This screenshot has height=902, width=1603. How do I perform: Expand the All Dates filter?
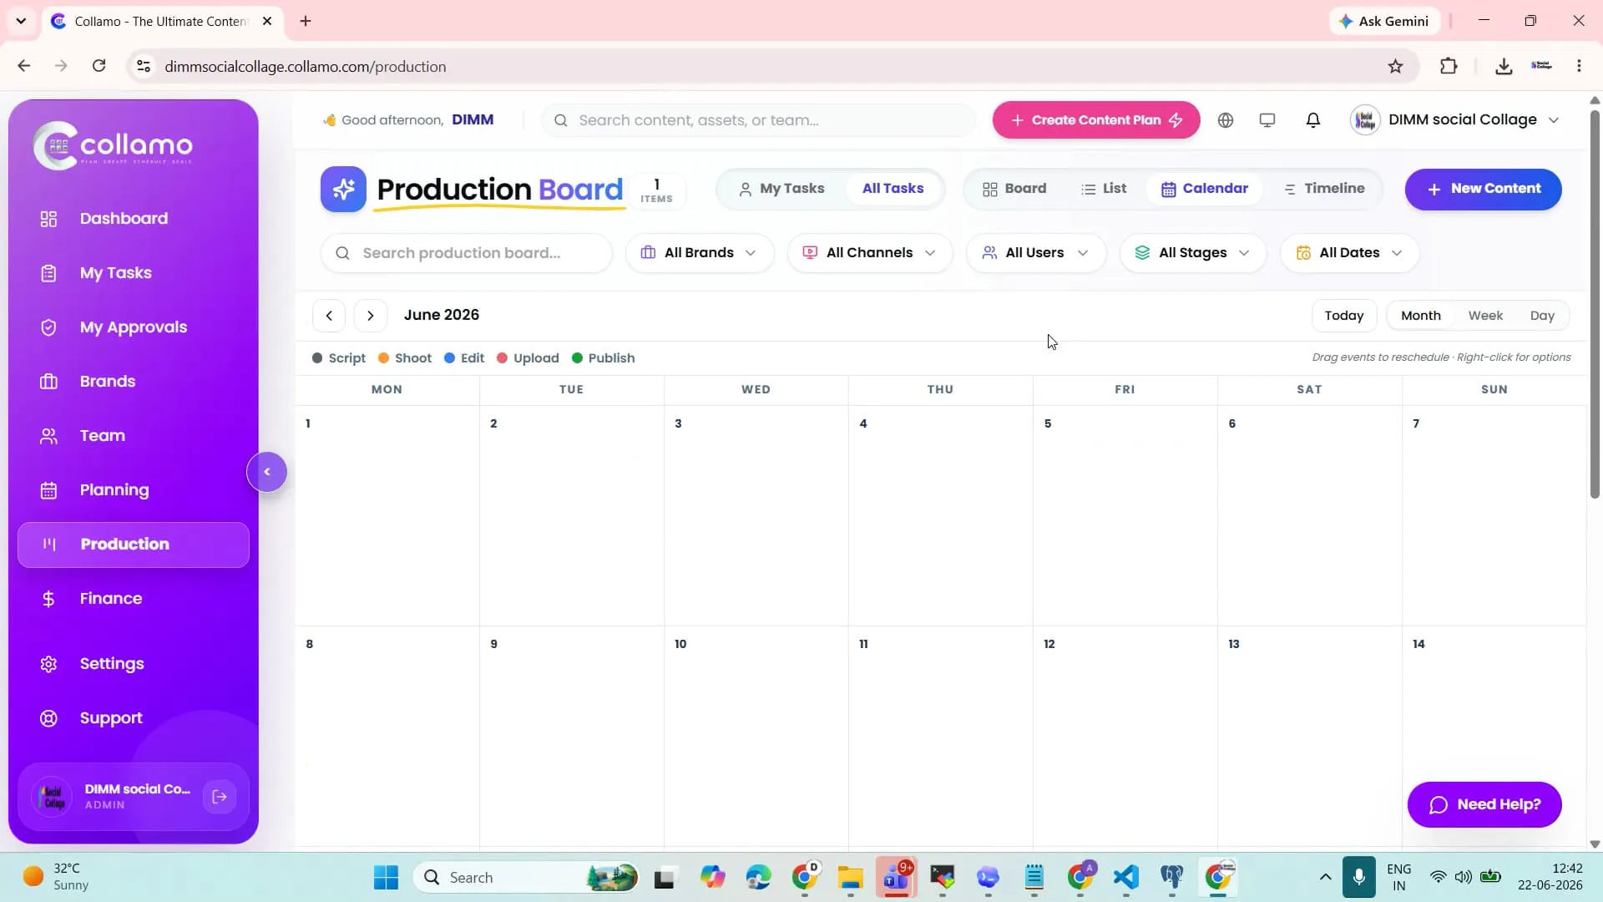point(1349,253)
